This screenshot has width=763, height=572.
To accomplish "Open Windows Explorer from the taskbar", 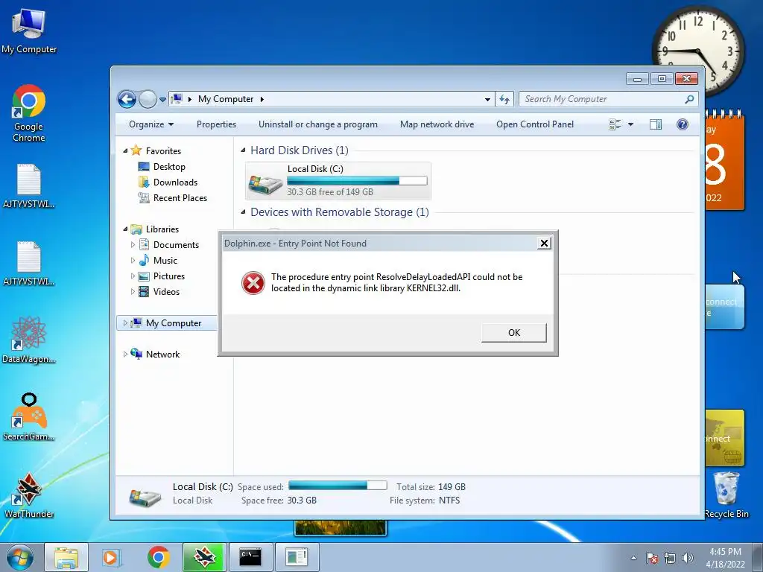I will 66,557.
